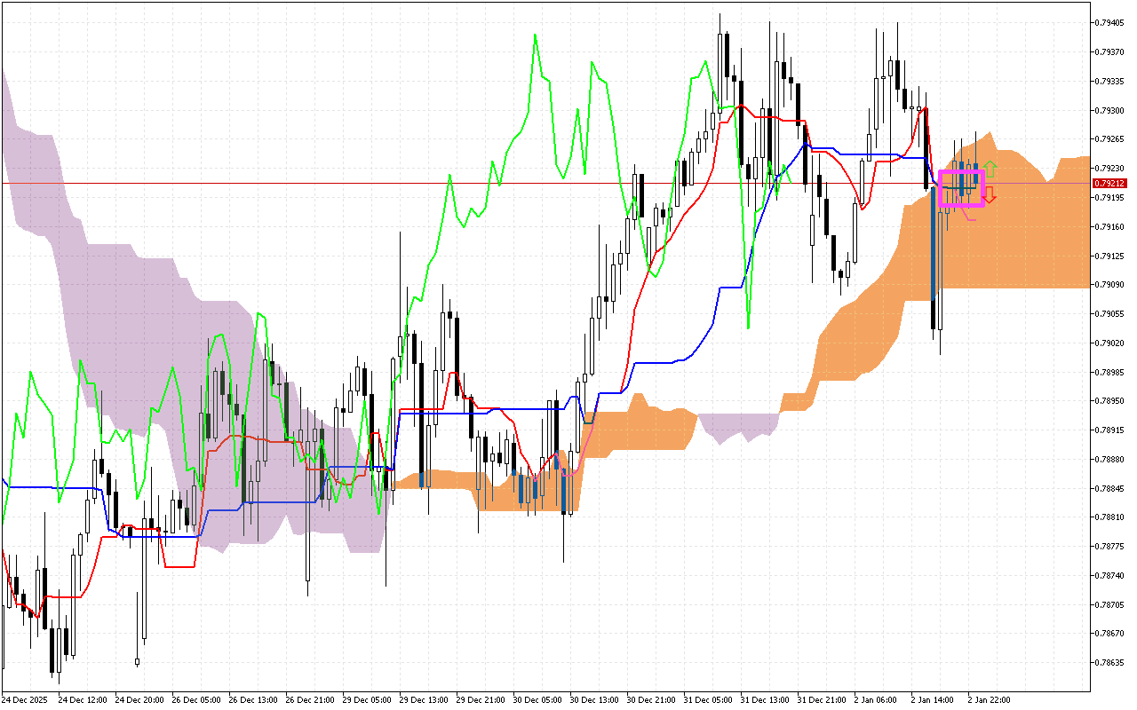The height and width of the screenshot is (710, 1137).
Task: Click the 2 Jan 22:00 time label
Action: point(989,699)
